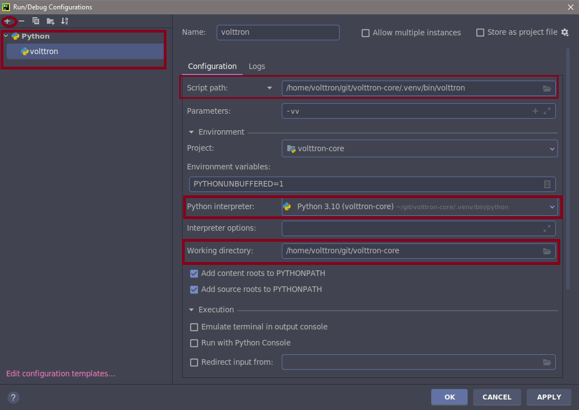579x410 pixels.
Task: Sort configurations alphabetically
Action: 65,21
